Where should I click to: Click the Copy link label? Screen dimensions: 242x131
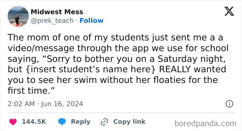(x=129, y=122)
